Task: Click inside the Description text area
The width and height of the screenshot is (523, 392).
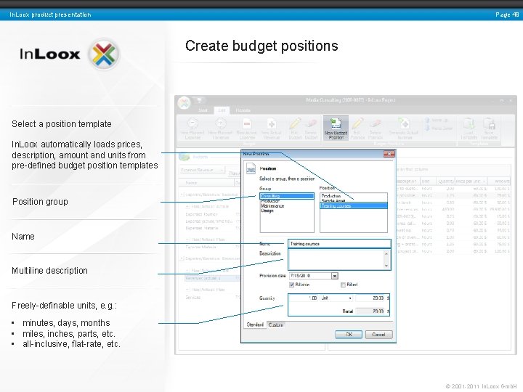Action: (336, 260)
